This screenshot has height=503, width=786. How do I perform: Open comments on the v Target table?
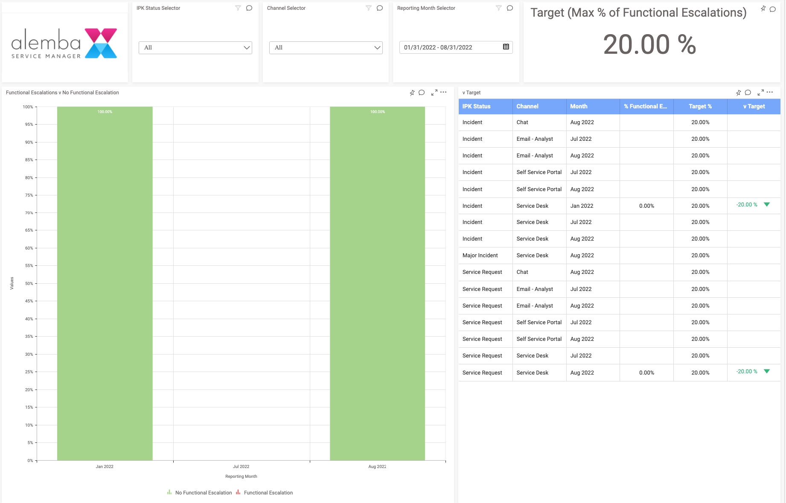[748, 93]
